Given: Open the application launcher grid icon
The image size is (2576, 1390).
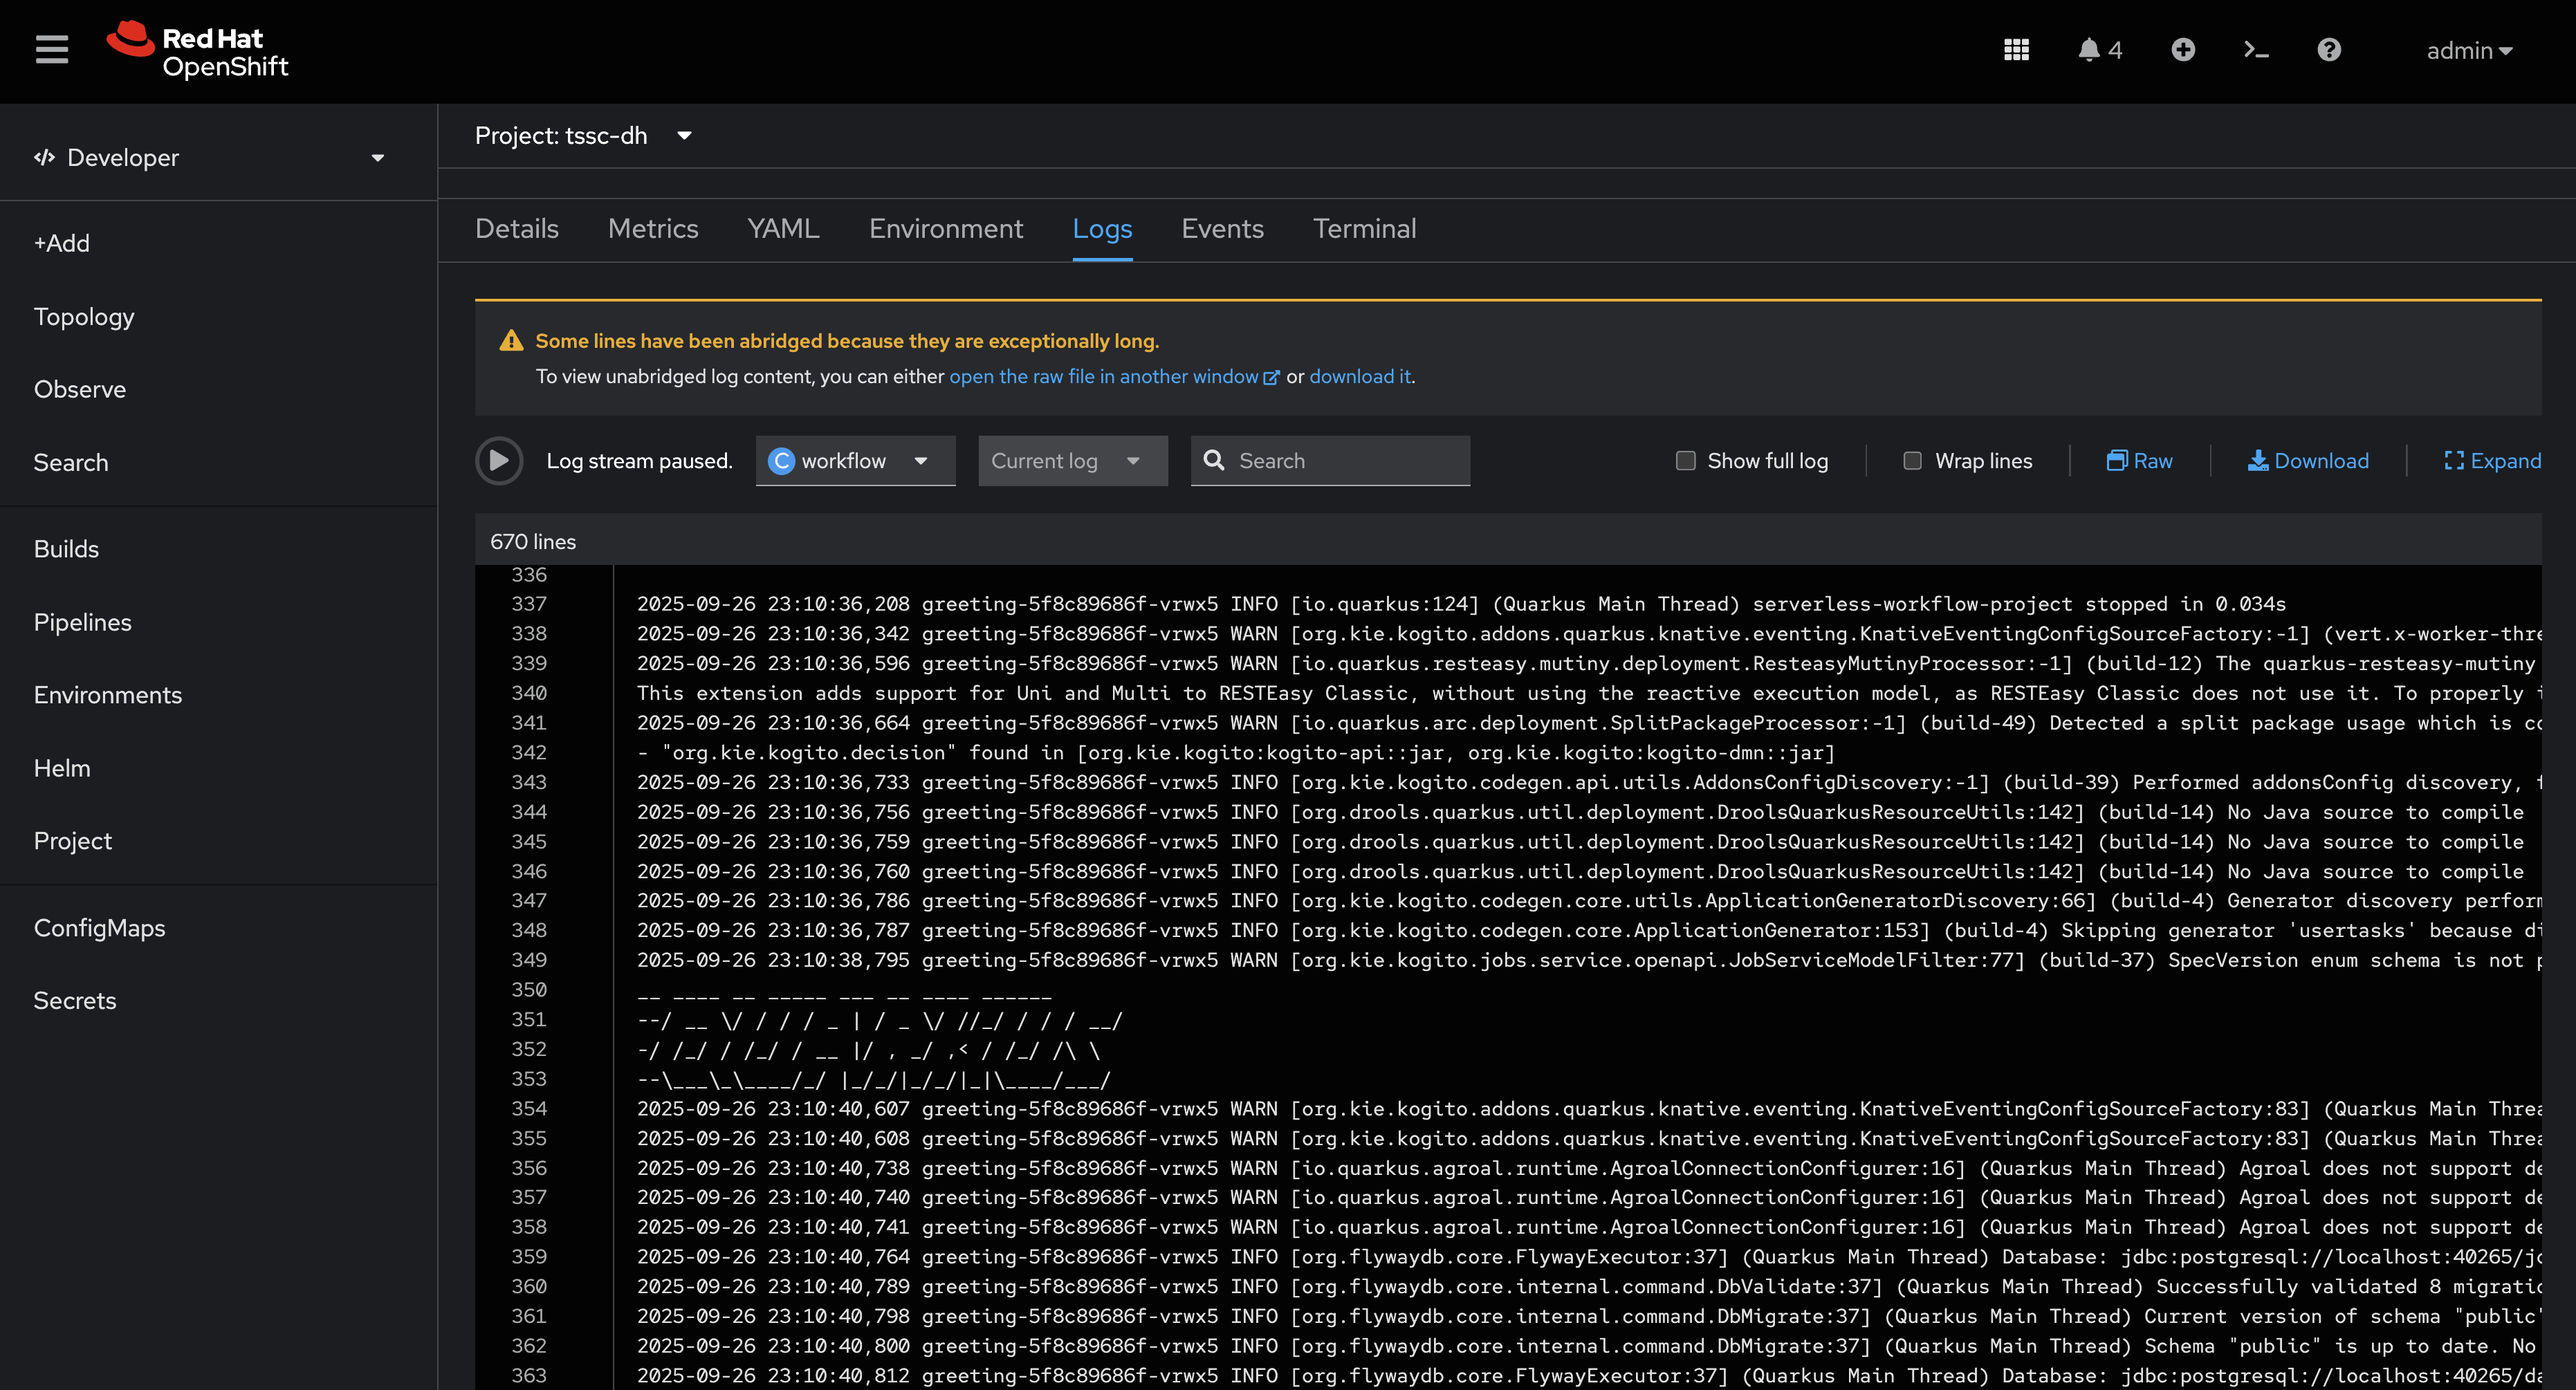Looking at the screenshot, I should click(2016, 50).
